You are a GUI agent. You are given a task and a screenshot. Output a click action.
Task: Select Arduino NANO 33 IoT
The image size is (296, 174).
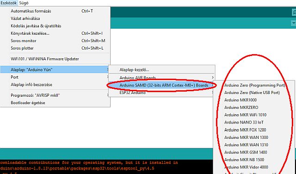[254, 122]
